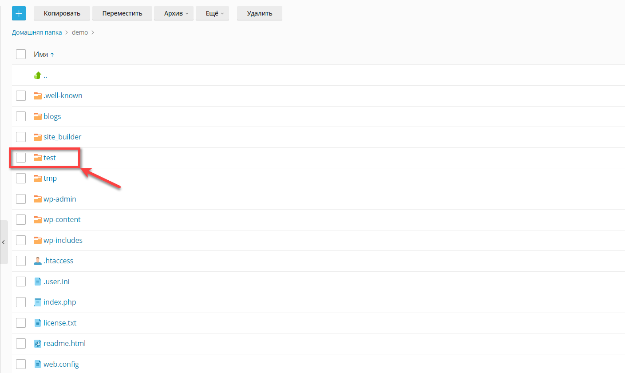625x373 pixels.
Task: Select the checkbox for license.txt
Action: click(21, 323)
